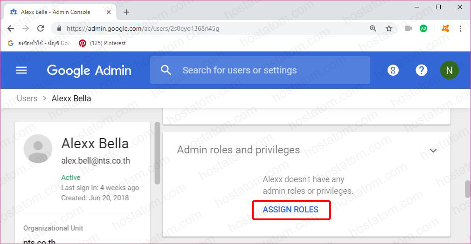This screenshot has height=244, width=471.
Task: Open the account avatar labeled N
Action: pyautogui.click(x=449, y=70)
